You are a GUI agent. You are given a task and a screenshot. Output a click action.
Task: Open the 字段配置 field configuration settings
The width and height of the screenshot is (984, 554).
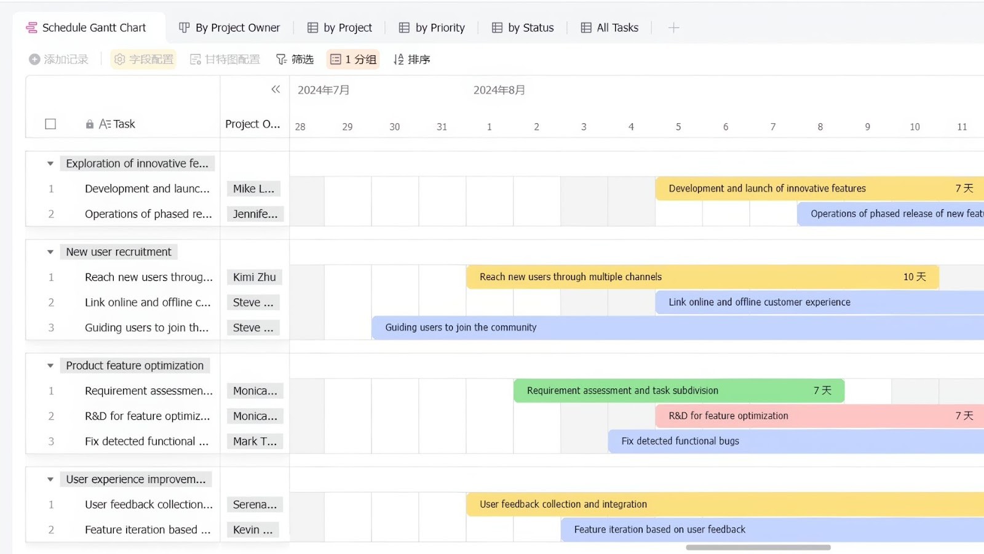tap(143, 59)
